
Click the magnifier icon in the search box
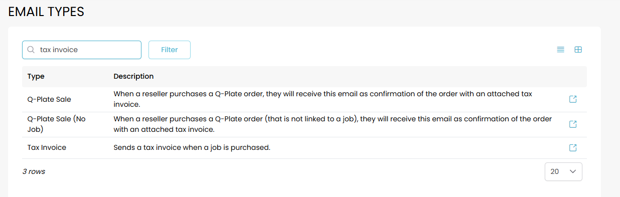(31, 50)
